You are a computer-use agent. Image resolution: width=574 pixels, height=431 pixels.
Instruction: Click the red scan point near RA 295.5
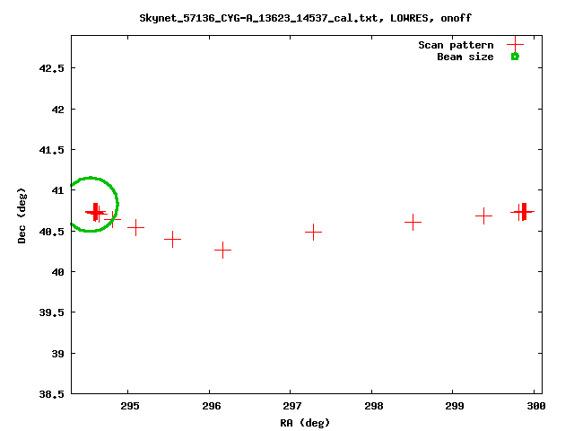pos(172,240)
